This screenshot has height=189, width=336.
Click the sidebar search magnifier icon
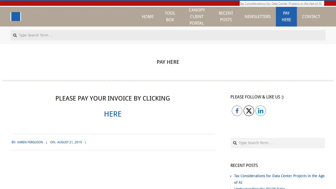pyautogui.click(x=235, y=143)
